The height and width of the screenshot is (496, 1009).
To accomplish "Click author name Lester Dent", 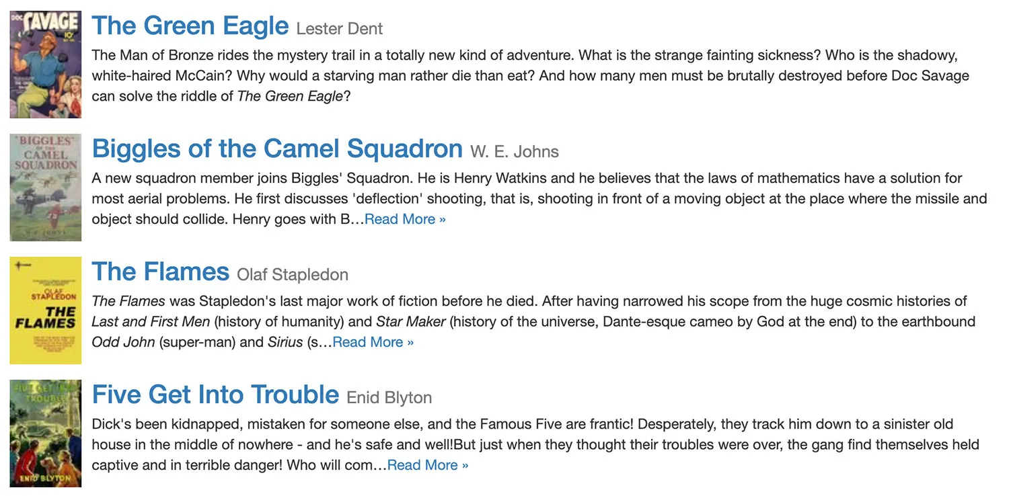I will [x=339, y=29].
